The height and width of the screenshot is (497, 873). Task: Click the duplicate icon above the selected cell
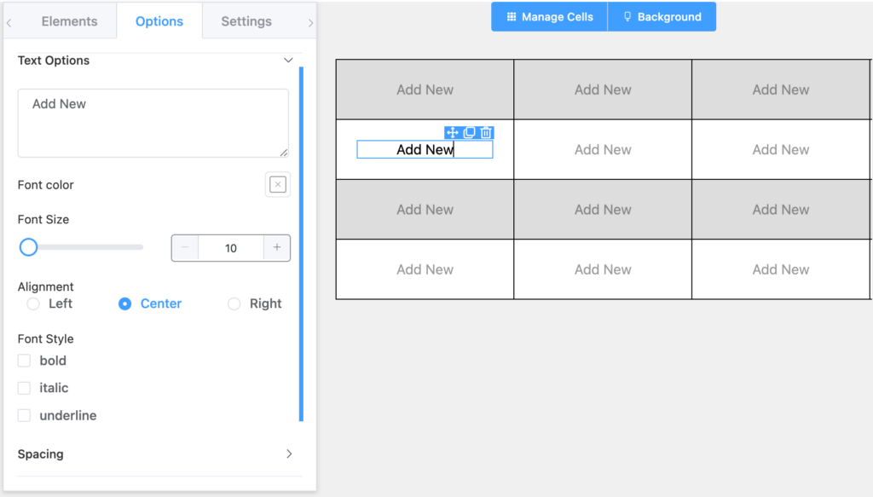[470, 132]
